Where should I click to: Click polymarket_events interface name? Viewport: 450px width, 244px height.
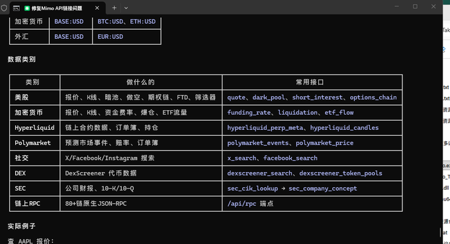[x=258, y=143]
